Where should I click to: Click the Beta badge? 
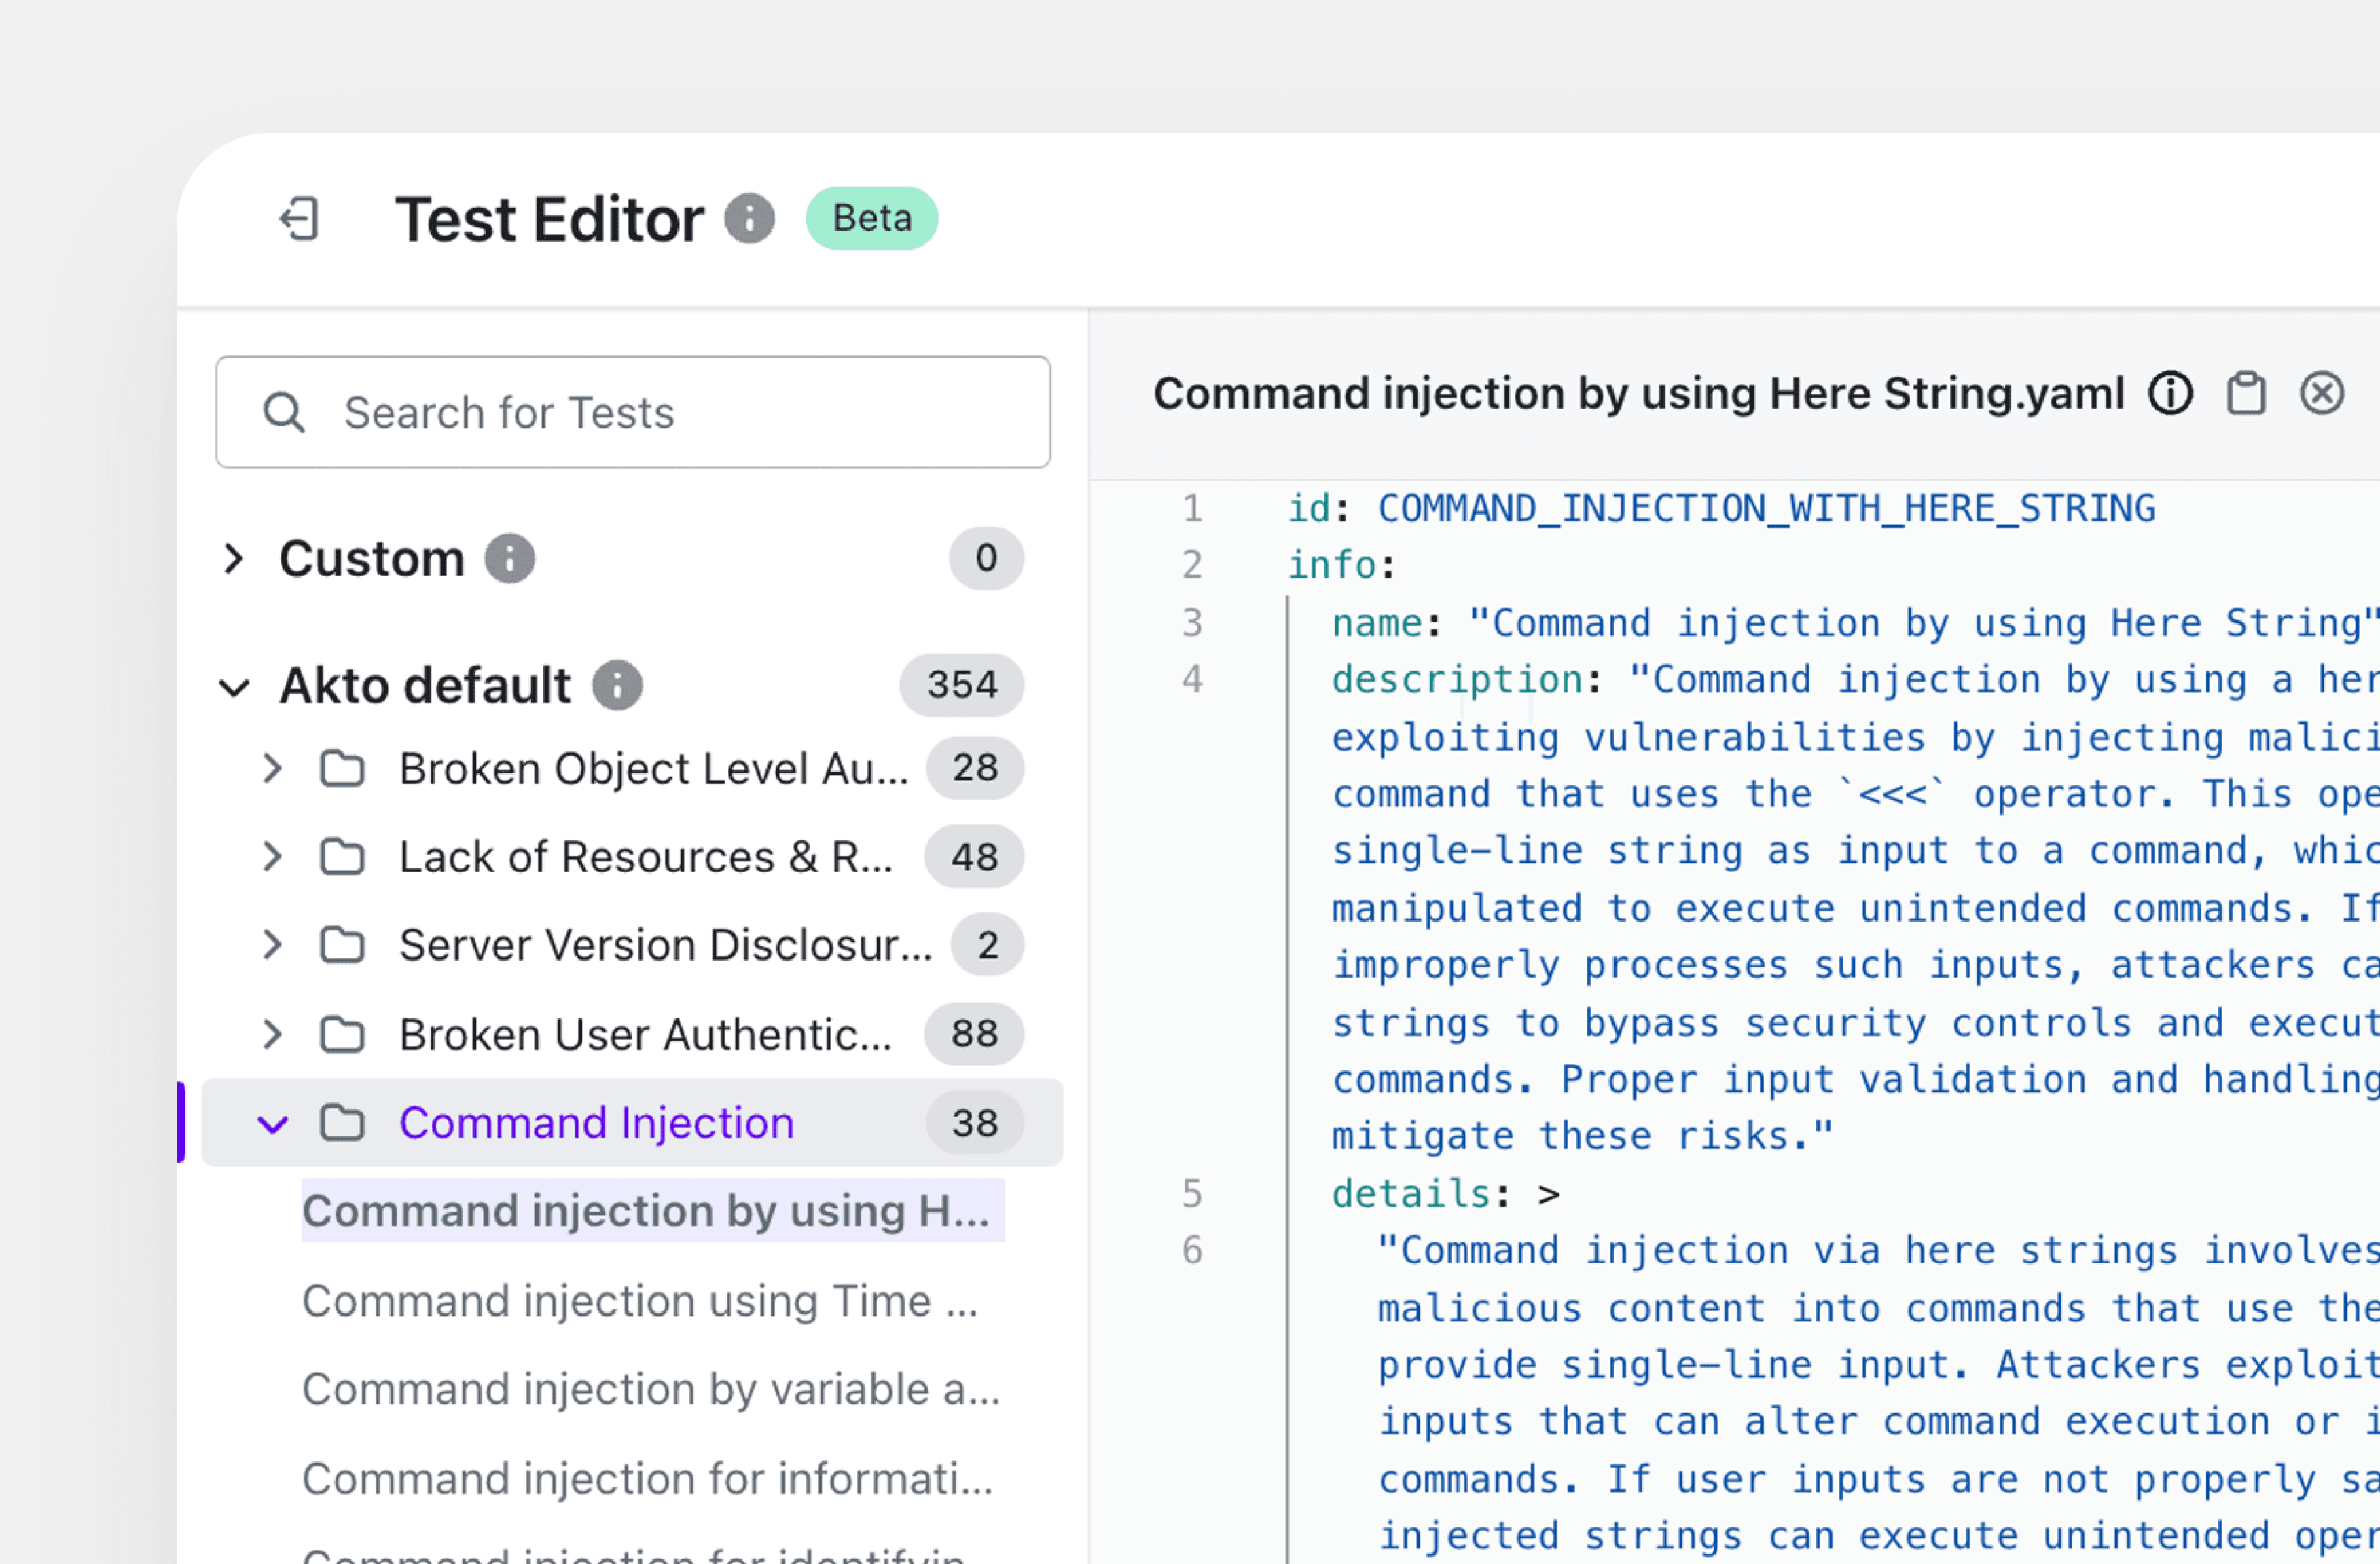coord(871,219)
